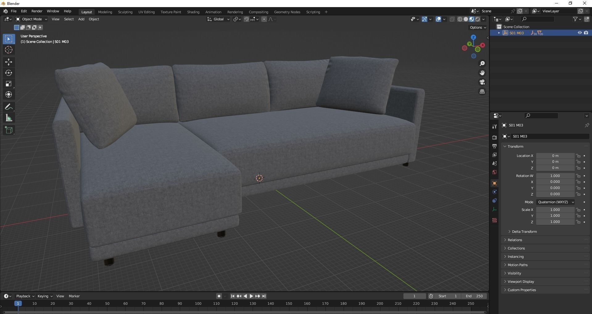592x314 pixels.
Task: Click the End frame 250 field
Action: (474, 296)
